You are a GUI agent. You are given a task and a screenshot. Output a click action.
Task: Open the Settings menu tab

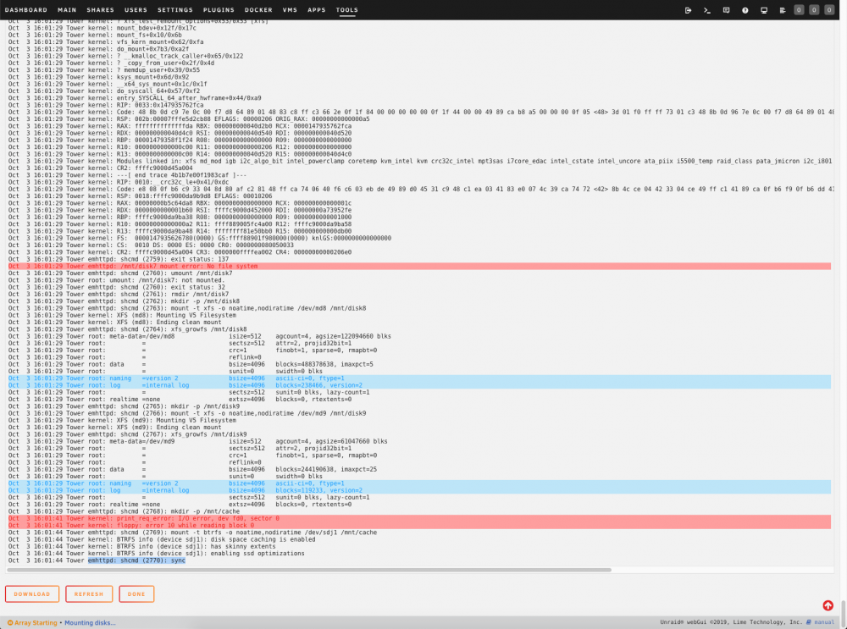coord(175,9)
